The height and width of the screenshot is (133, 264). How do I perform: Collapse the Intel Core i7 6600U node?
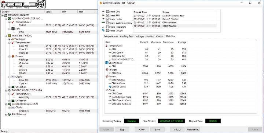pos(6,36)
